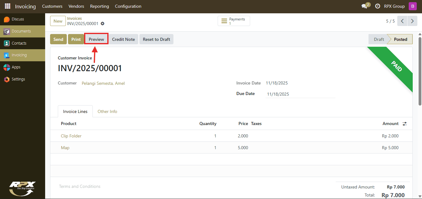422x199 pixels.
Task: Click the Price column header
Action: [x=243, y=123]
